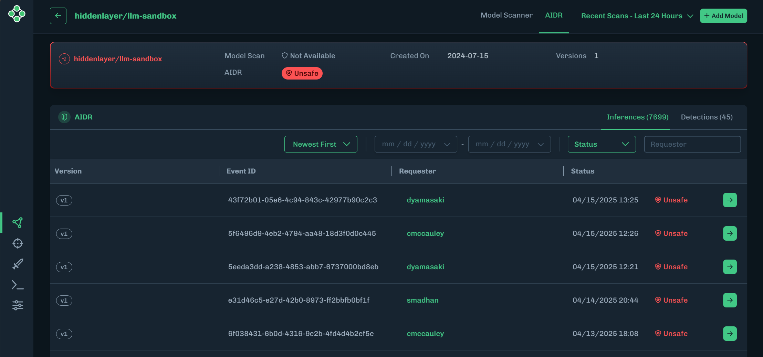Image resolution: width=763 pixels, height=357 pixels.
Task: Open the model graph sidebar icon
Action: (18, 223)
